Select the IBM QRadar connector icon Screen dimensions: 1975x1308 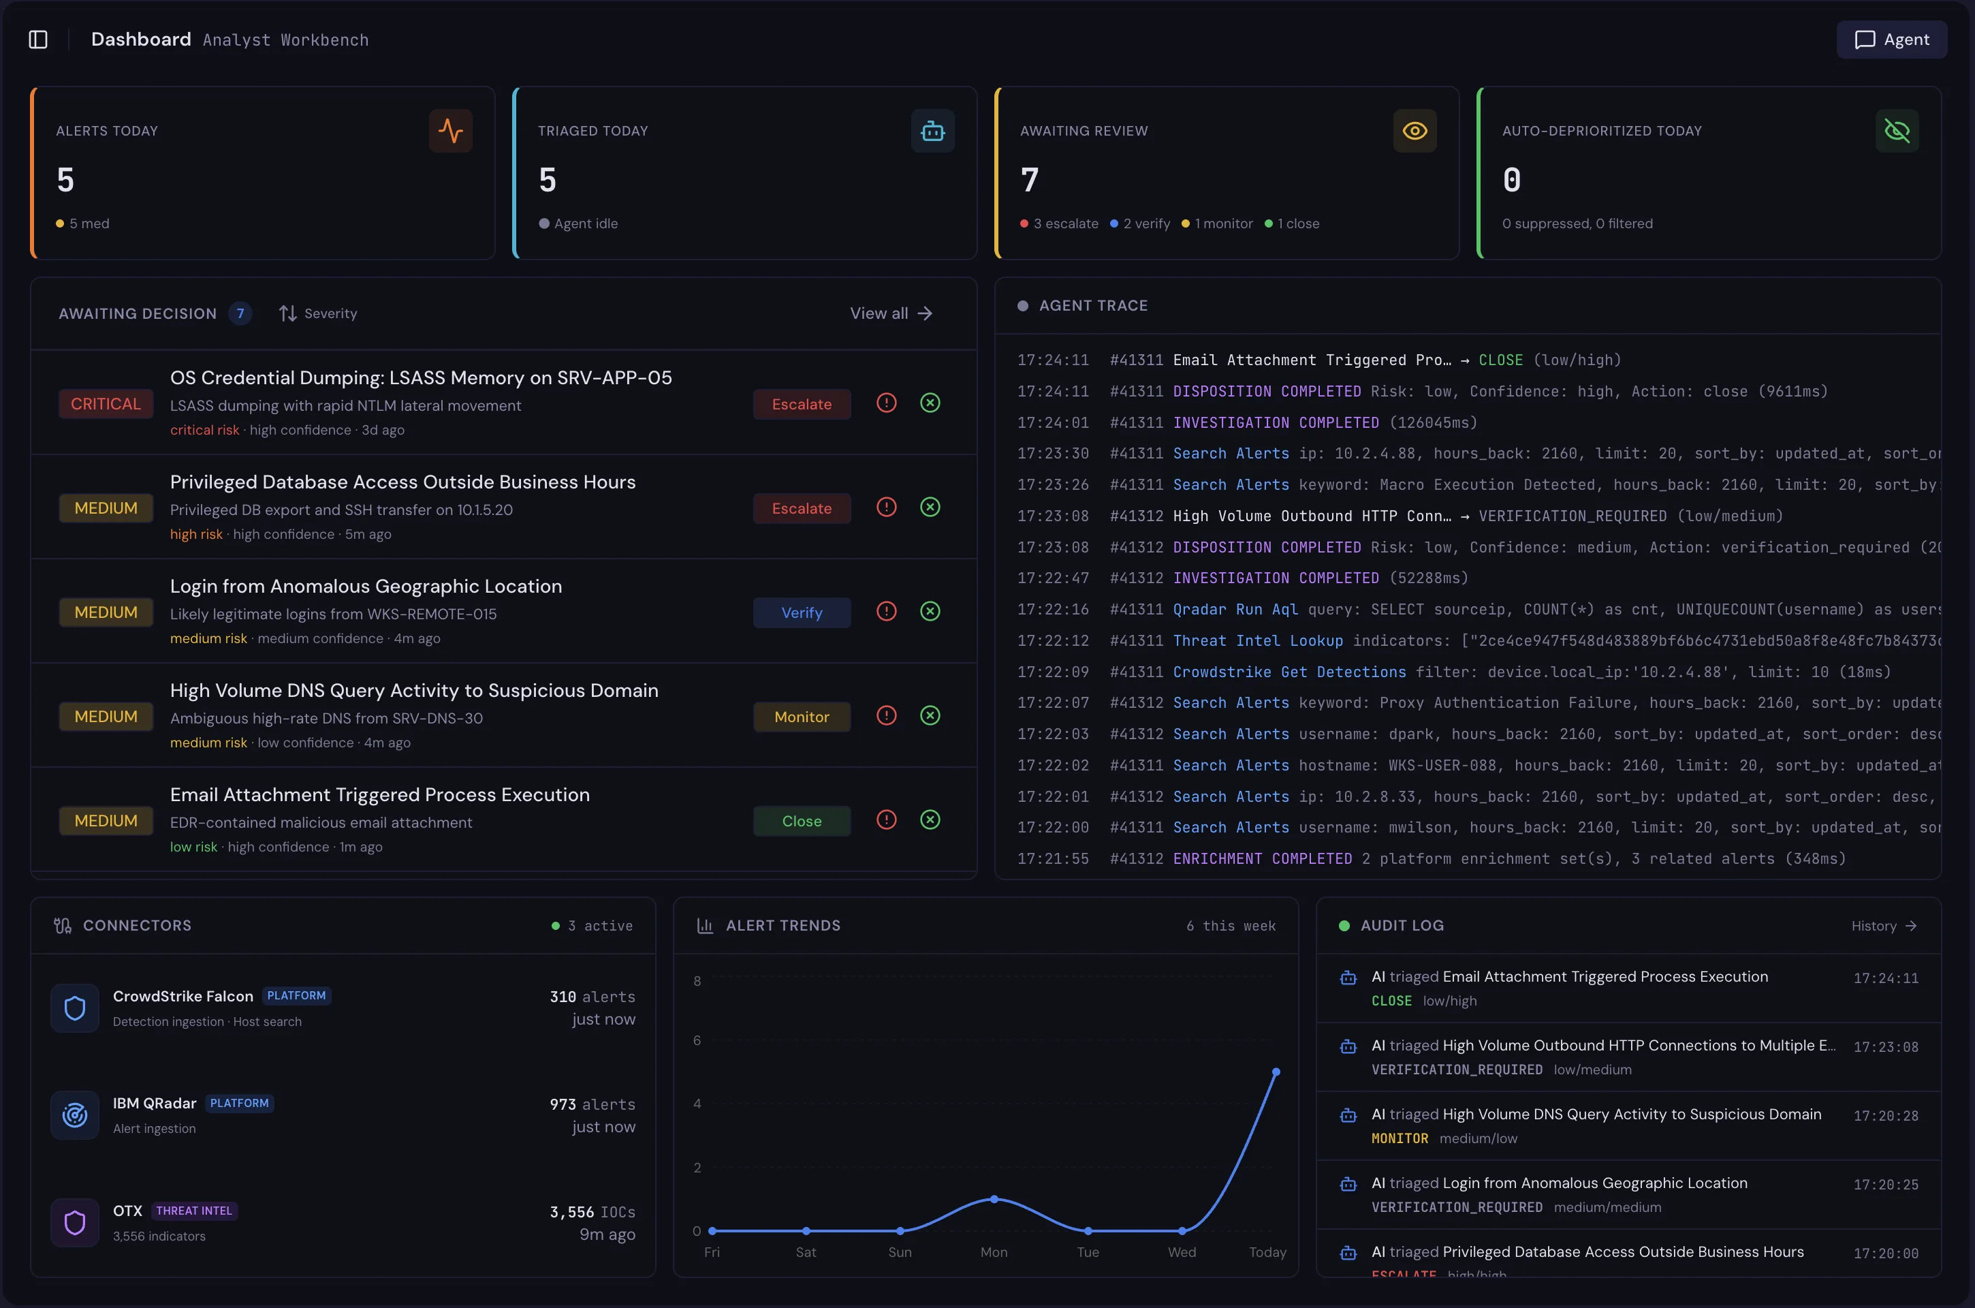[75, 1115]
